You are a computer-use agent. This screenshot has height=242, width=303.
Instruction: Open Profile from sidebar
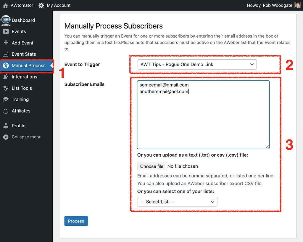point(19,126)
